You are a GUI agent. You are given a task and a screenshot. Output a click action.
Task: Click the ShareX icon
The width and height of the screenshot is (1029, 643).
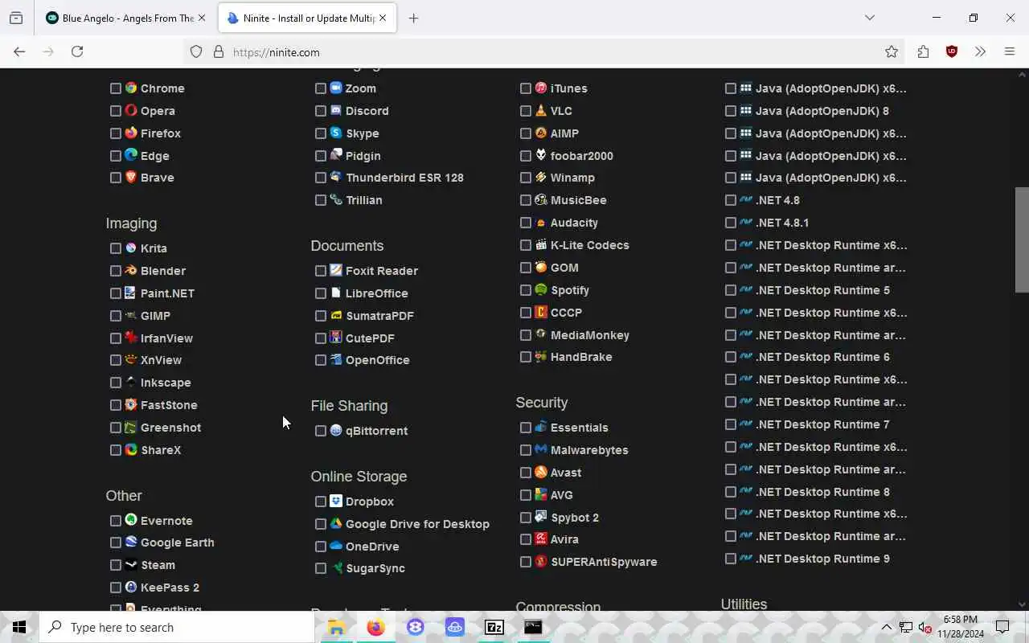click(131, 450)
